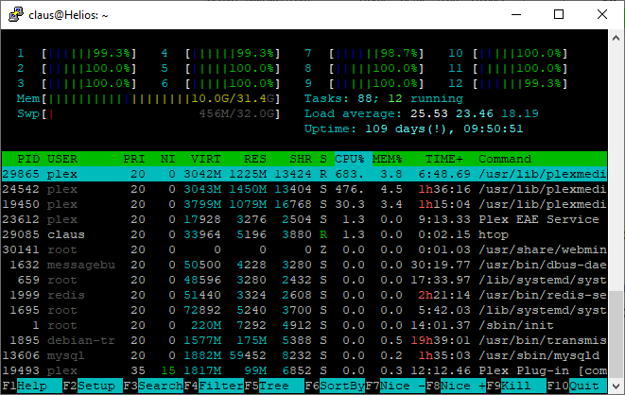Click F8 Nice + in the footer

click(x=457, y=386)
